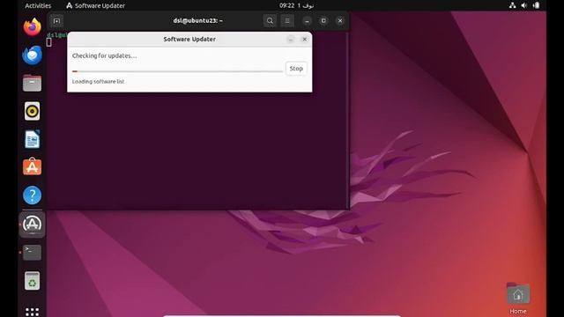This screenshot has height=317, width=564.
Task: Click the volume icon in top bar
Action: click(x=524, y=5)
